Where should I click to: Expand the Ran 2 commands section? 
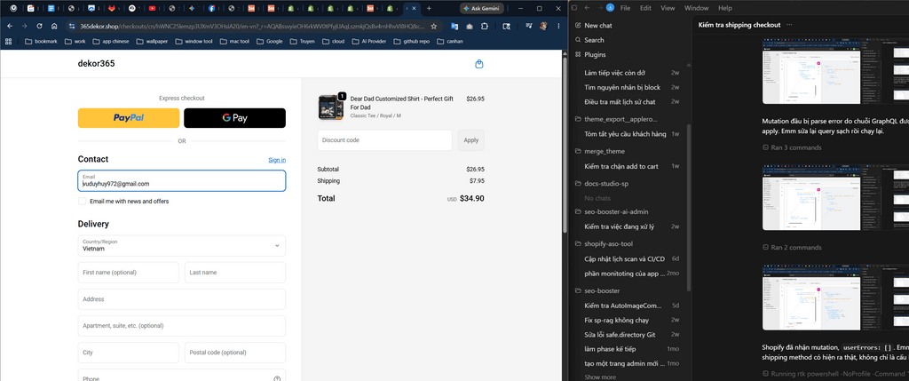point(792,248)
